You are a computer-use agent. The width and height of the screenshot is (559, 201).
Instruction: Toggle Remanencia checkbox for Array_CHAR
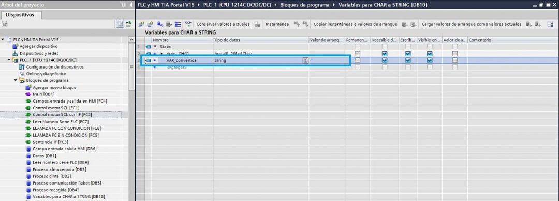coord(357,54)
